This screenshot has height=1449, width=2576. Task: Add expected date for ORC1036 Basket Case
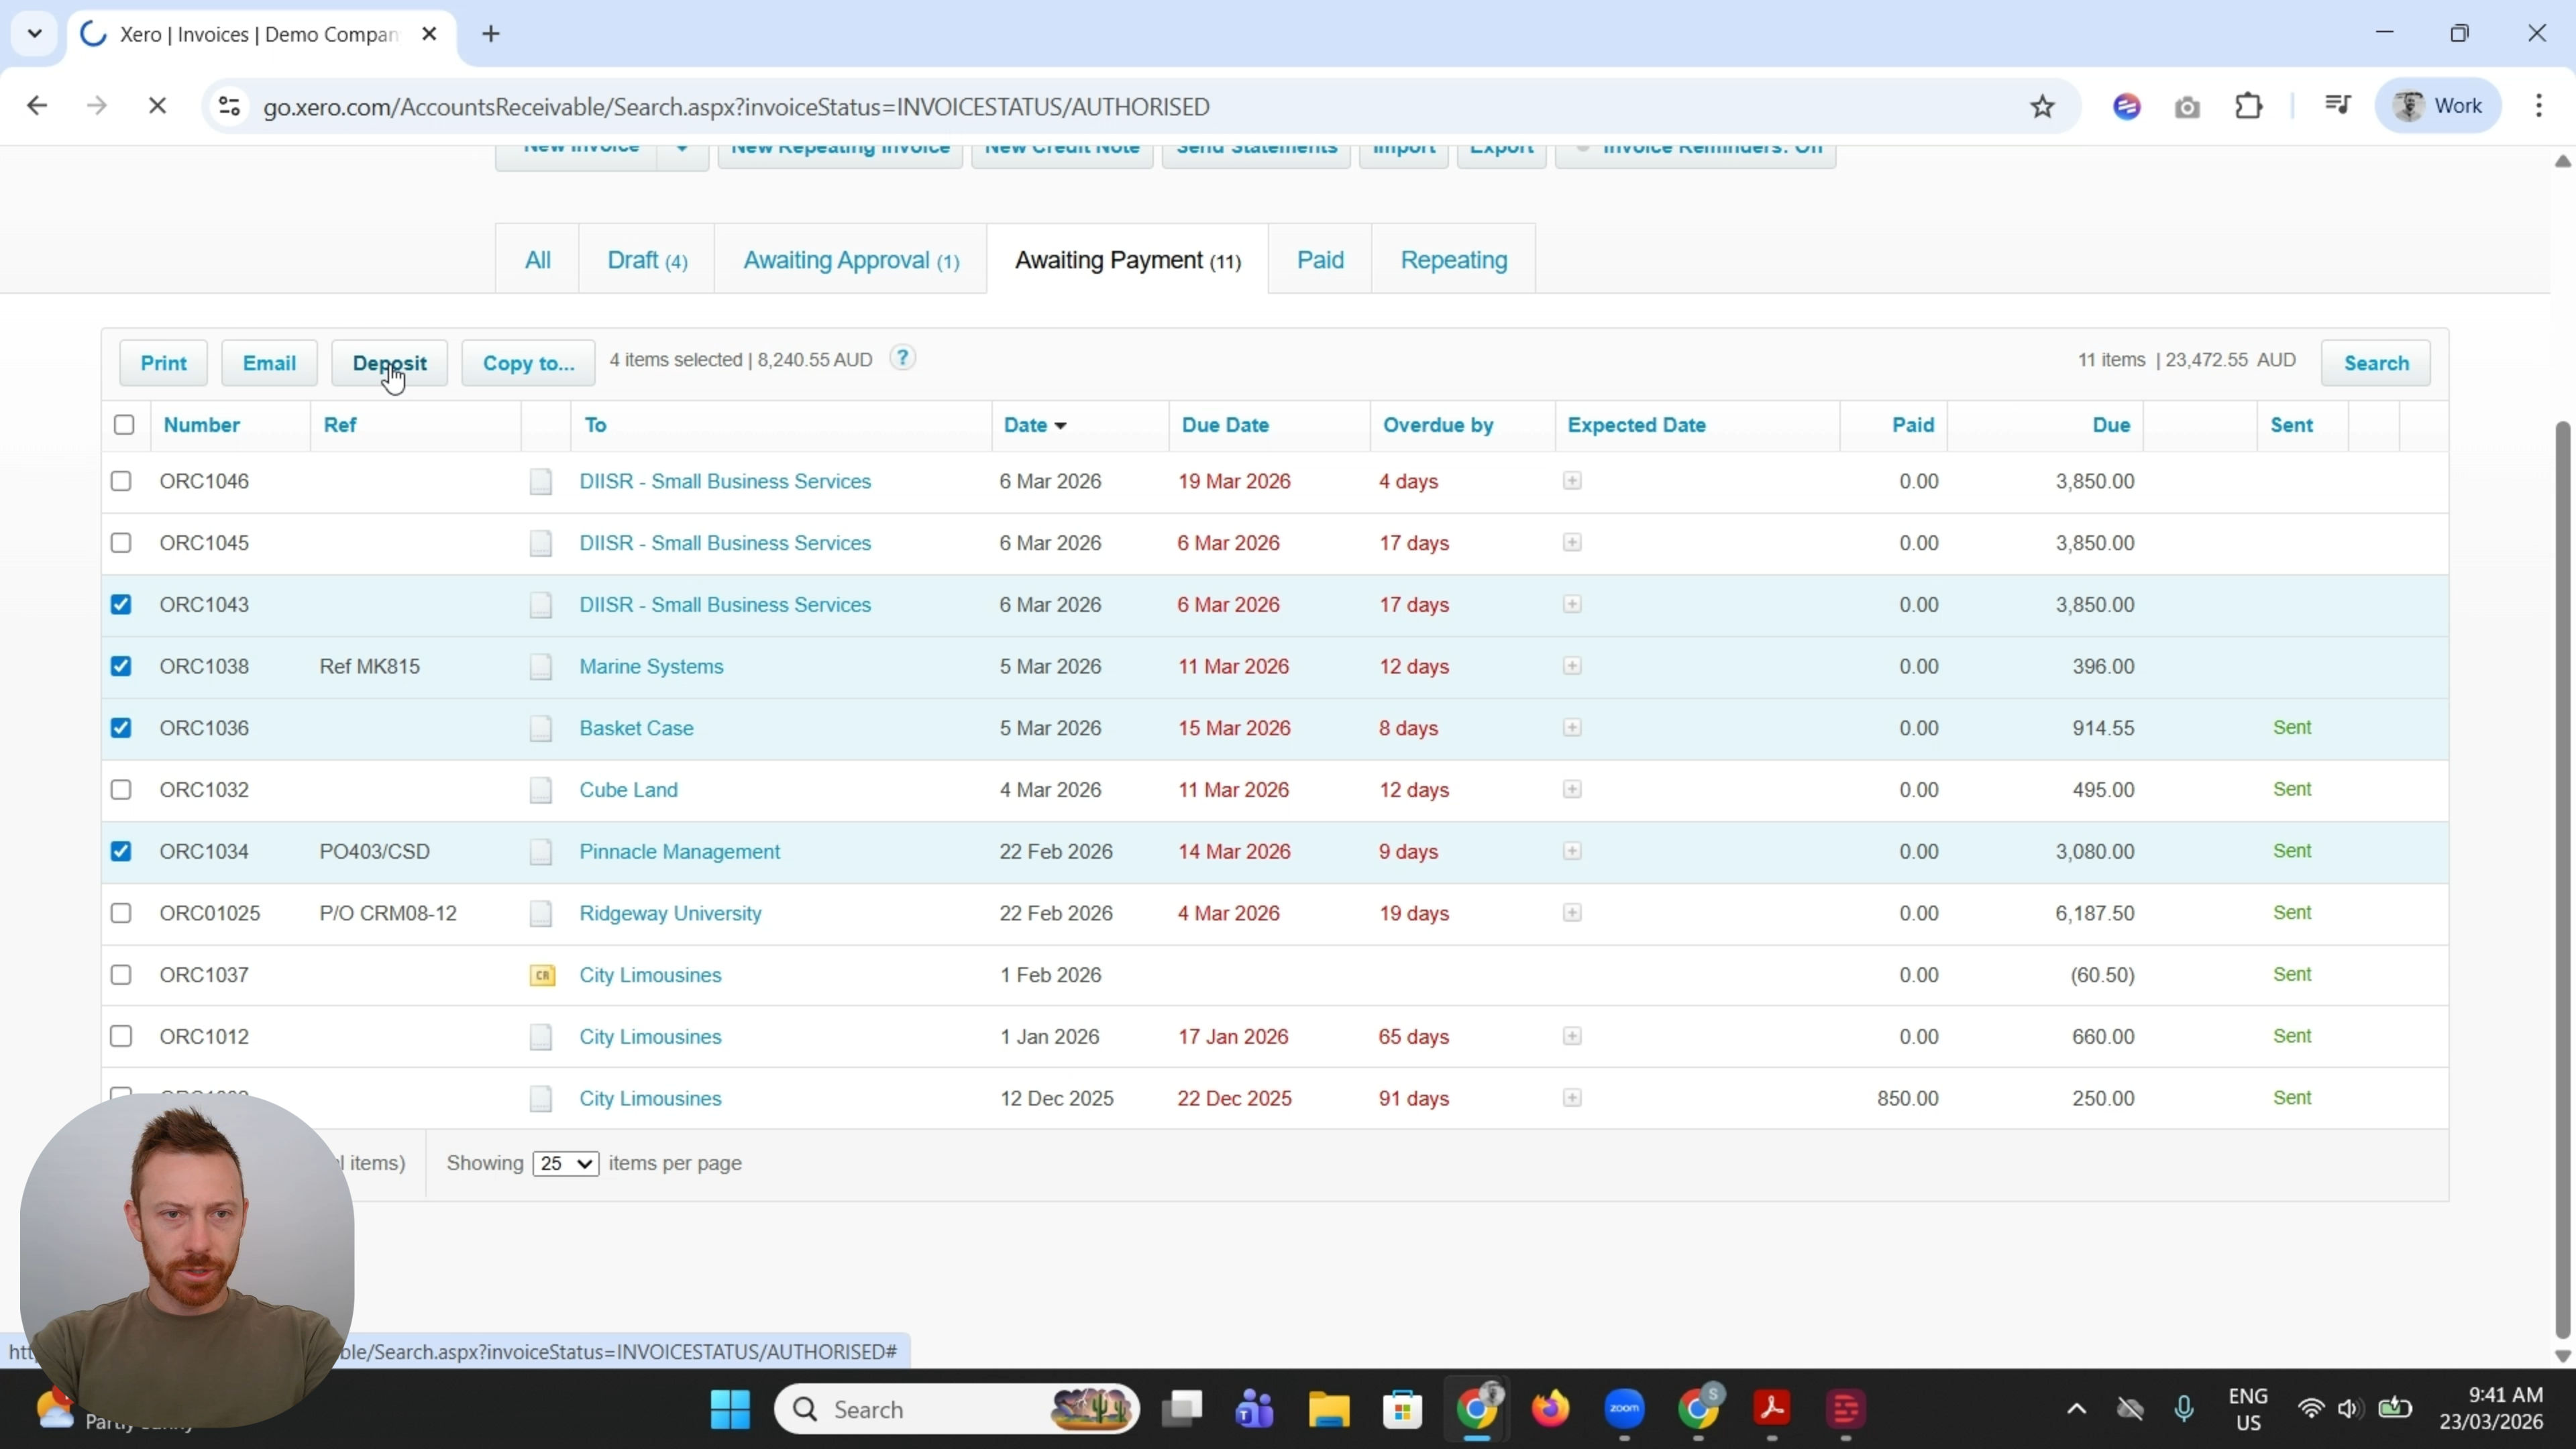(1572, 728)
